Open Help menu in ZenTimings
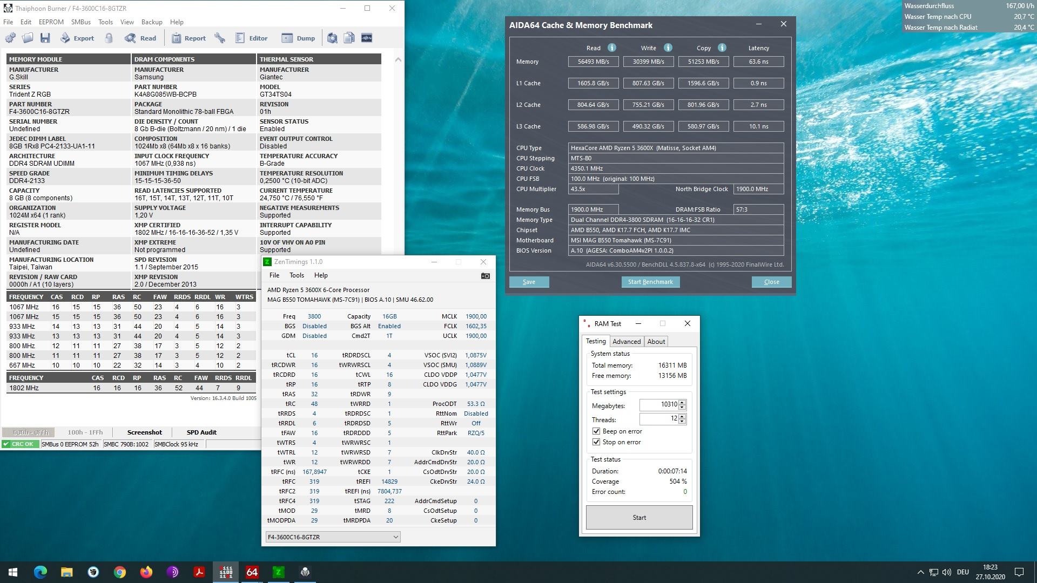Image resolution: width=1037 pixels, height=583 pixels. [321, 275]
